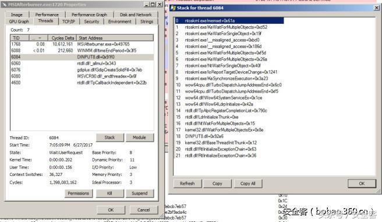Viewport: 382px width, 222px height.
Task: Kill the selected thread
Action: (x=109, y=193)
